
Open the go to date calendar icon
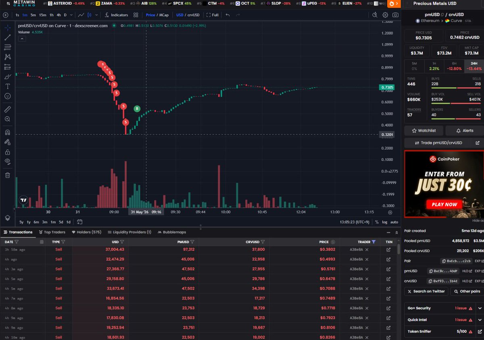[x=79, y=222]
